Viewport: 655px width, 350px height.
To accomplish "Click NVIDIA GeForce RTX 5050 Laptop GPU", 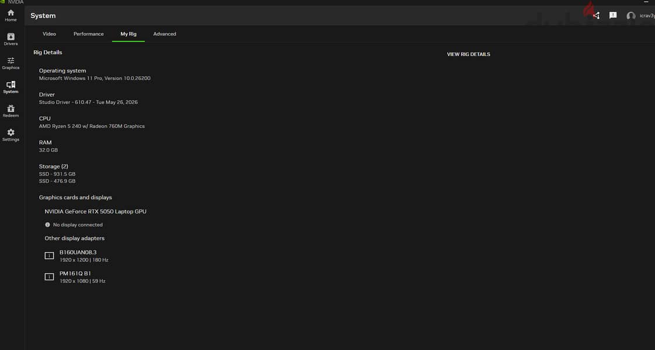I will 96,212.
